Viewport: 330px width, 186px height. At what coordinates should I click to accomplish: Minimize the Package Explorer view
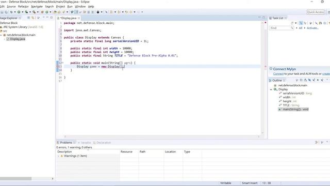(47, 18)
